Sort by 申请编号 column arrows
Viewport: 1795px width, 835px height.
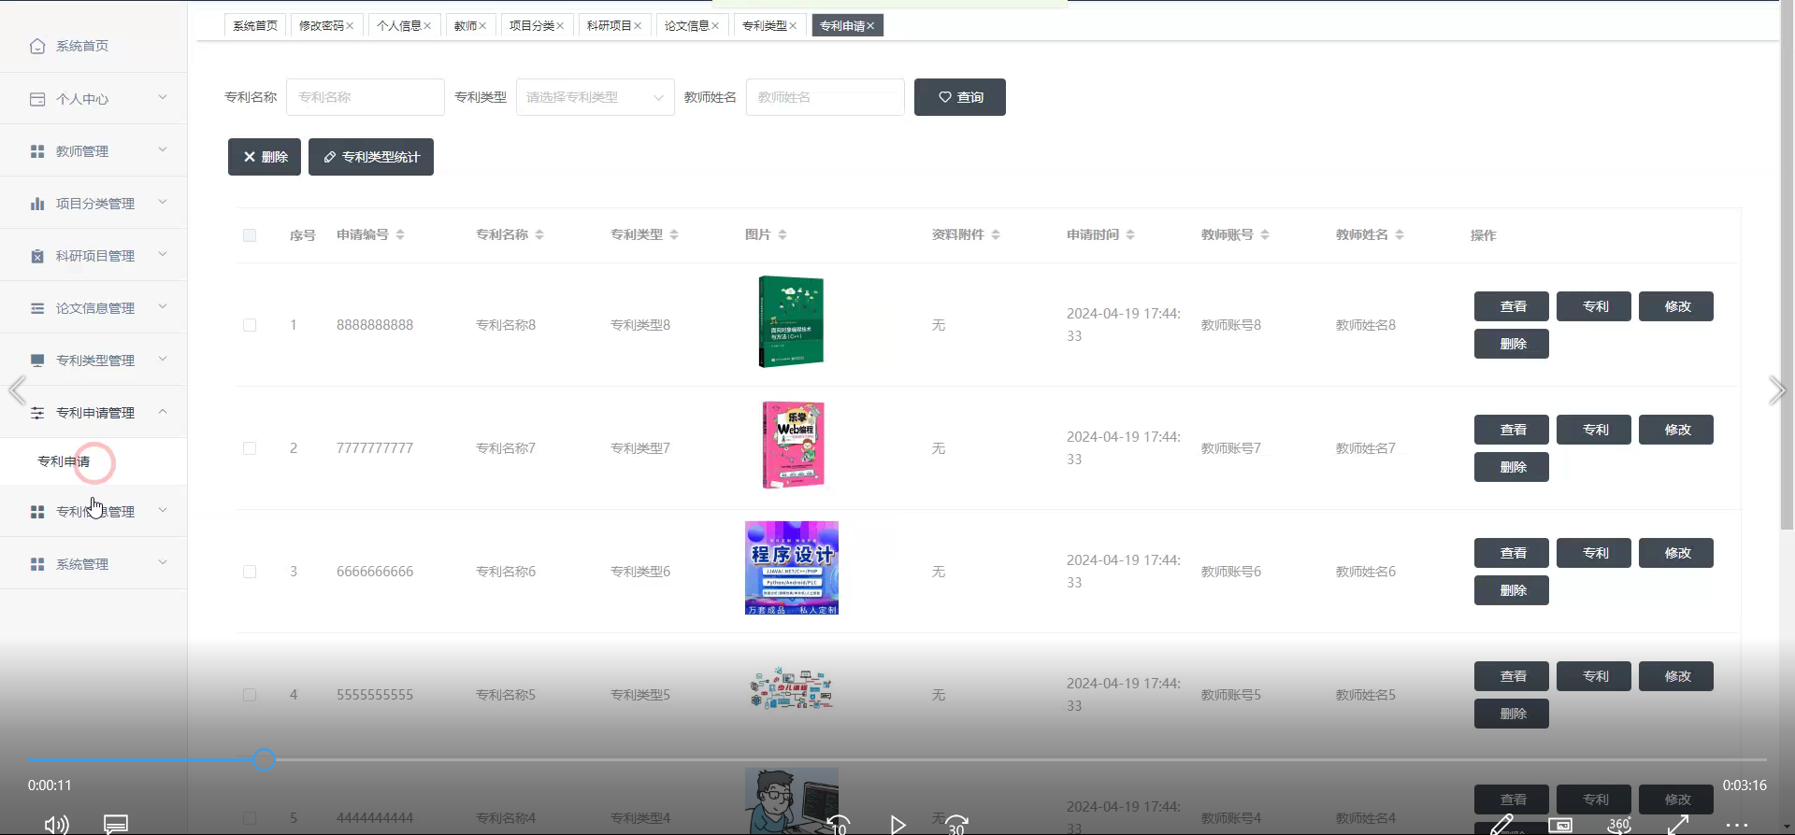tap(400, 234)
